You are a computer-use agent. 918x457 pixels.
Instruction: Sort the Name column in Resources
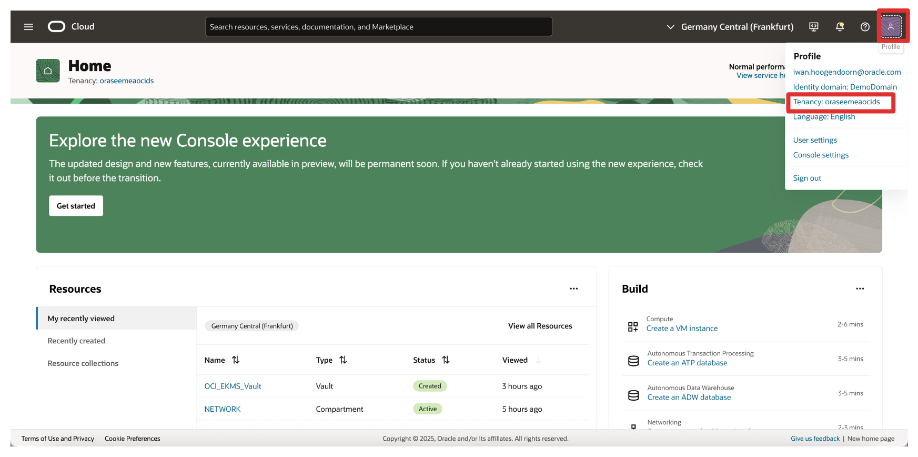point(236,360)
